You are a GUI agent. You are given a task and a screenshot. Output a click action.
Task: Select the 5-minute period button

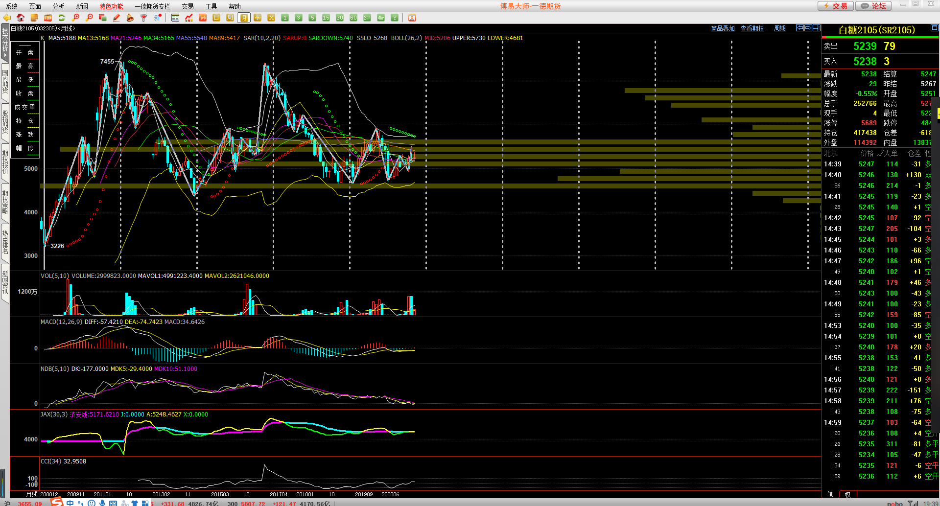(x=312, y=18)
